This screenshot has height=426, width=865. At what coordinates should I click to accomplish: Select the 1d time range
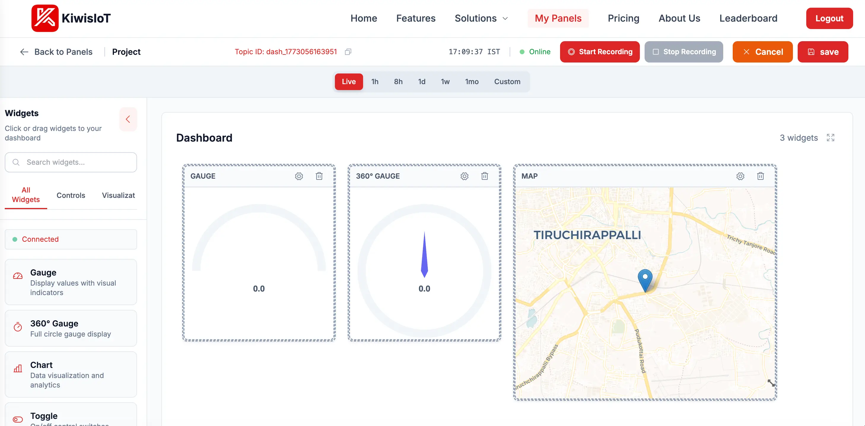422,81
